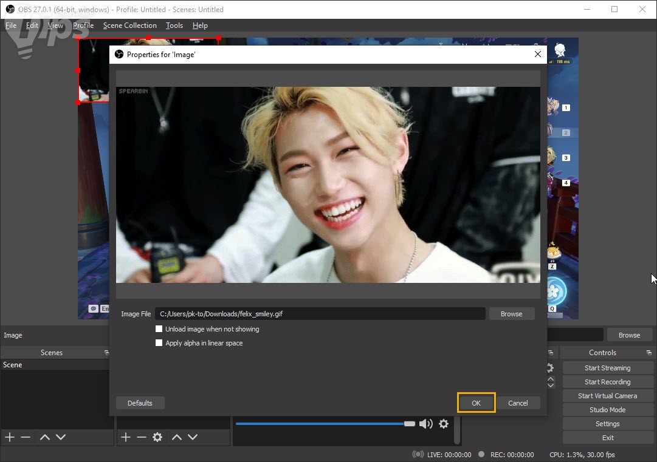Click Browse next to Image File path
Screen dimensions: 657x462
point(511,314)
